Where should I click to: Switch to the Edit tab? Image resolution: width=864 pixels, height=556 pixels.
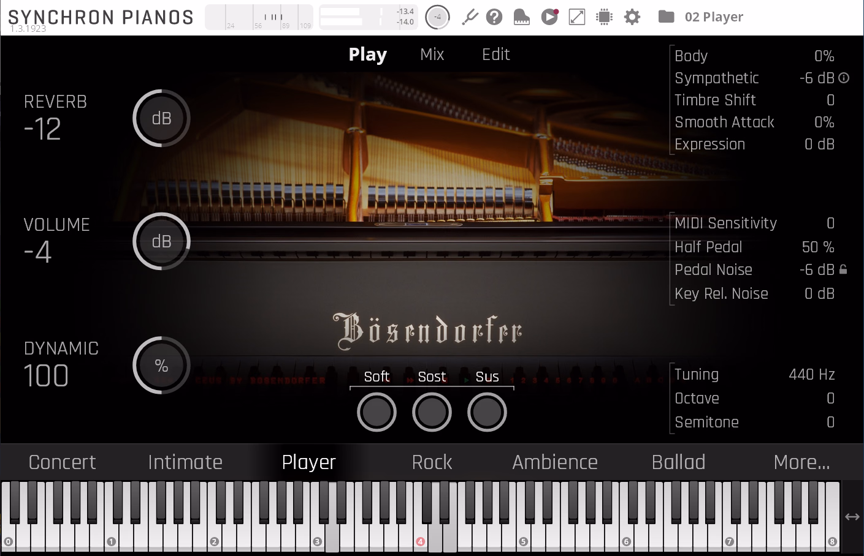496,54
